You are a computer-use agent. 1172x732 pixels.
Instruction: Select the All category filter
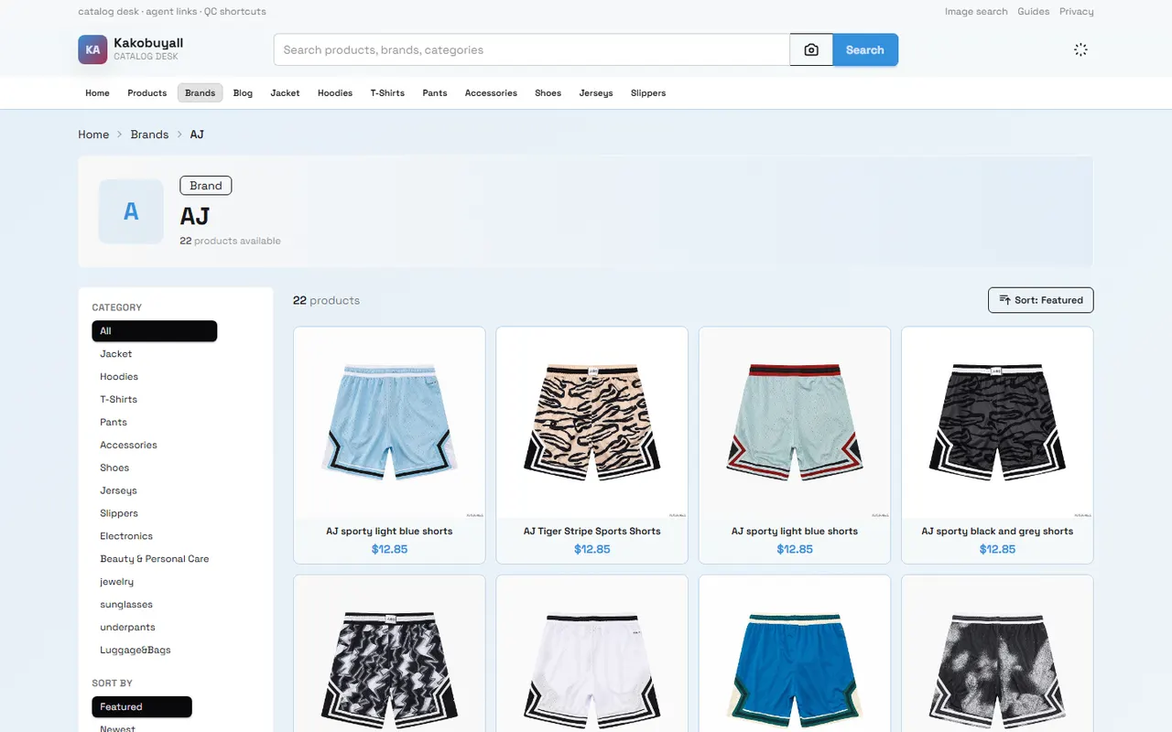pyautogui.click(x=155, y=331)
